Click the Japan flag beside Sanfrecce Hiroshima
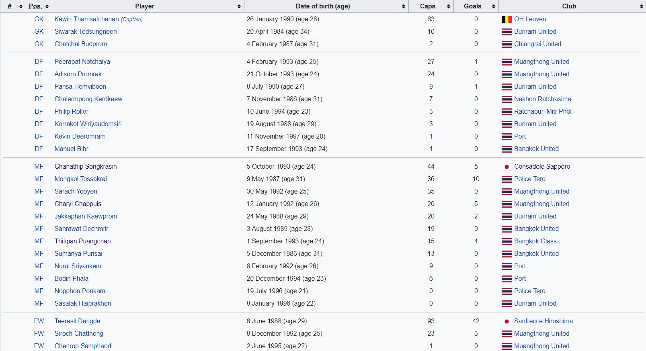The width and height of the screenshot is (646, 351). point(507,321)
